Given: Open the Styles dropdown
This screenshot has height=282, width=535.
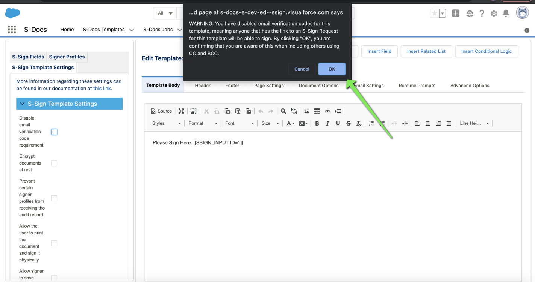Looking at the screenshot, I should 166,123.
